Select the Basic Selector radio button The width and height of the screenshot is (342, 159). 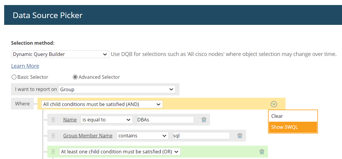pos(14,77)
